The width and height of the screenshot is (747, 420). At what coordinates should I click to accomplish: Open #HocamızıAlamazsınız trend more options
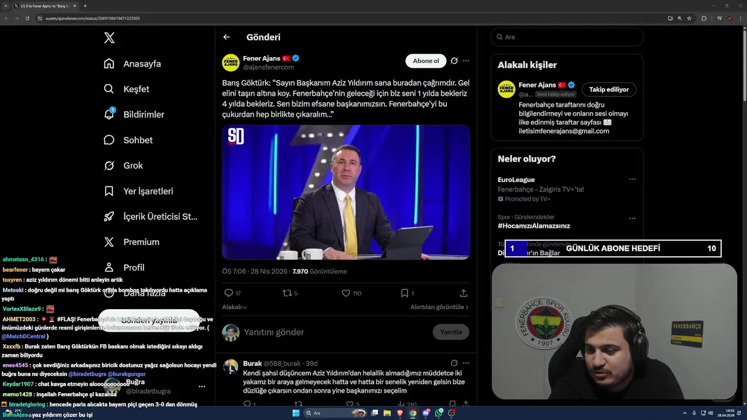(x=632, y=218)
